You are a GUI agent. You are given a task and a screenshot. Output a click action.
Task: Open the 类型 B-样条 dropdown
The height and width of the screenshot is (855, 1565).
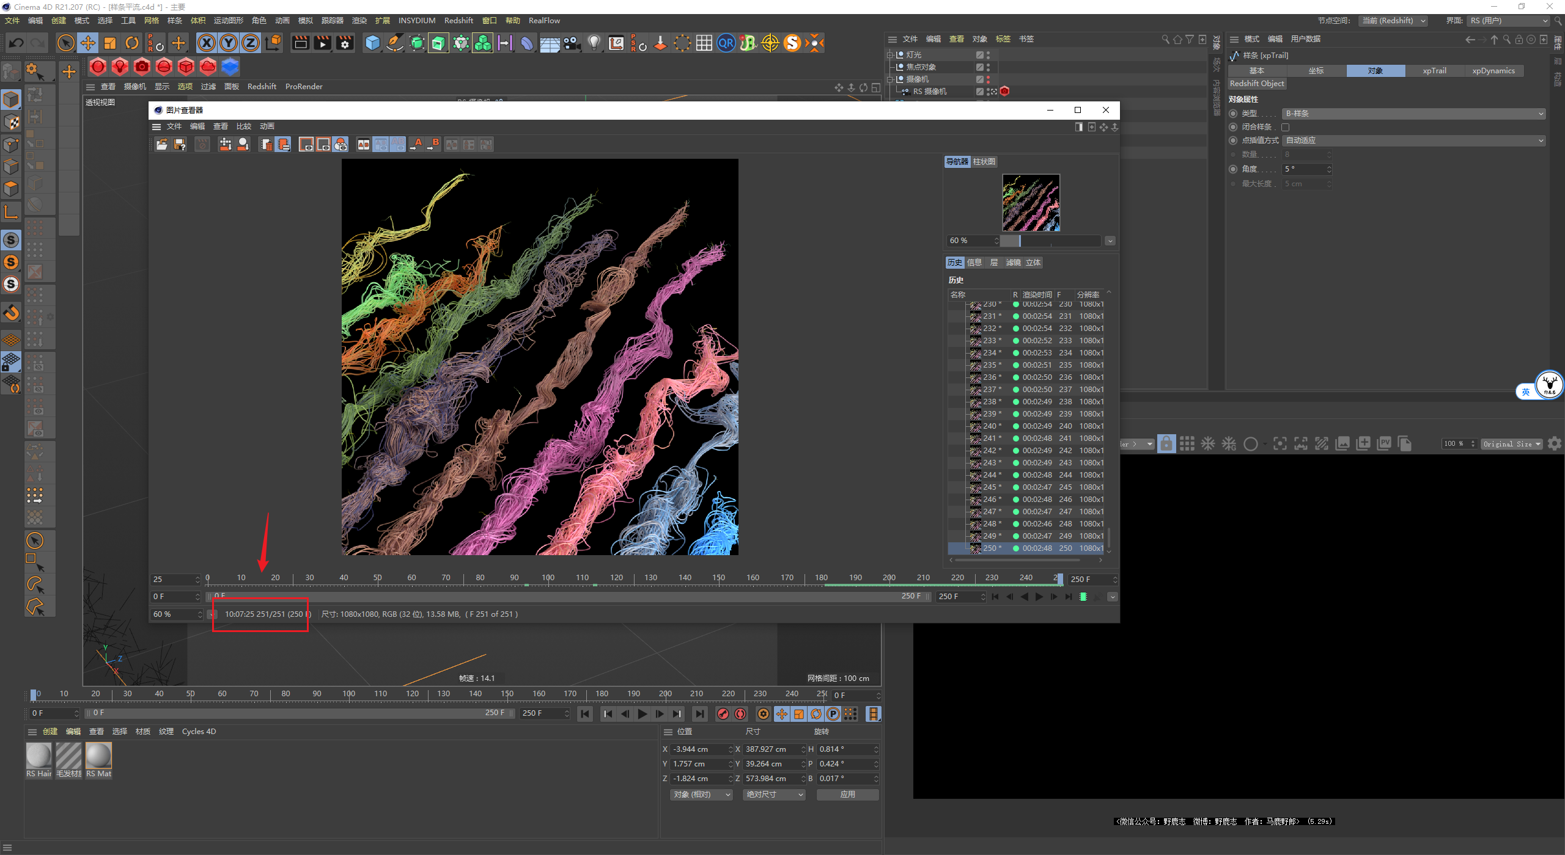click(1413, 114)
